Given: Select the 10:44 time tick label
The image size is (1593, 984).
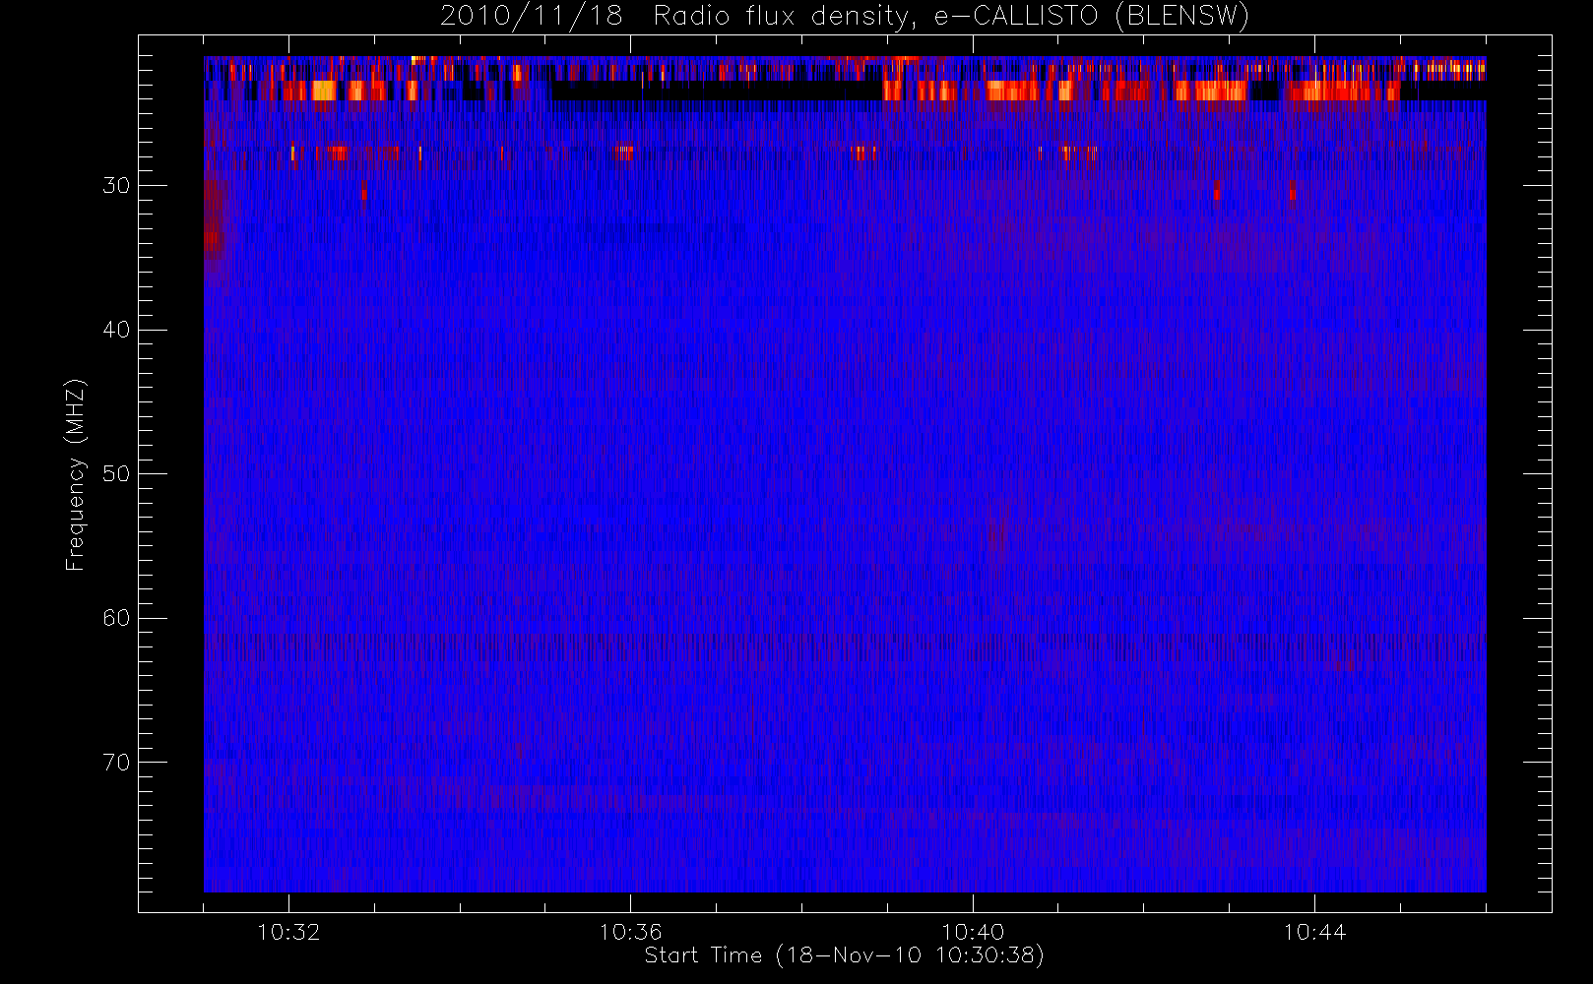Looking at the screenshot, I should click(1314, 933).
